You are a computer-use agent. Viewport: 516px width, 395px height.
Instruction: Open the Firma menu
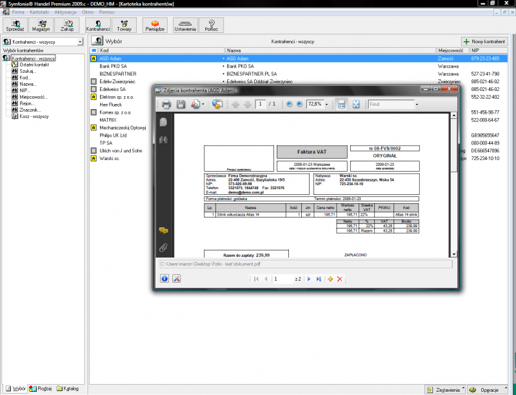pyautogui.click(x=18, y=12)
